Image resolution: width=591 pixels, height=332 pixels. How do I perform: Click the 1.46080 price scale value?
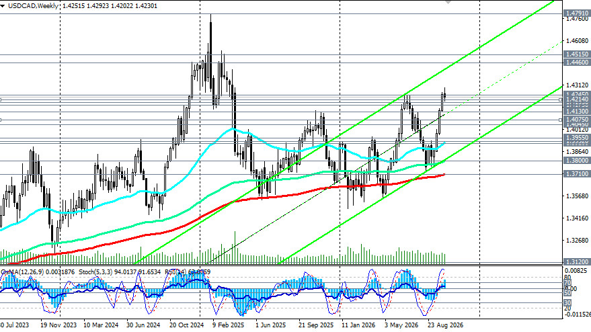coord(577,41)
